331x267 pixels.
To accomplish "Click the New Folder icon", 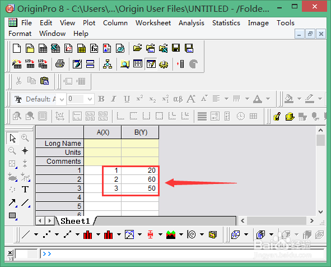I will point(30,48).
